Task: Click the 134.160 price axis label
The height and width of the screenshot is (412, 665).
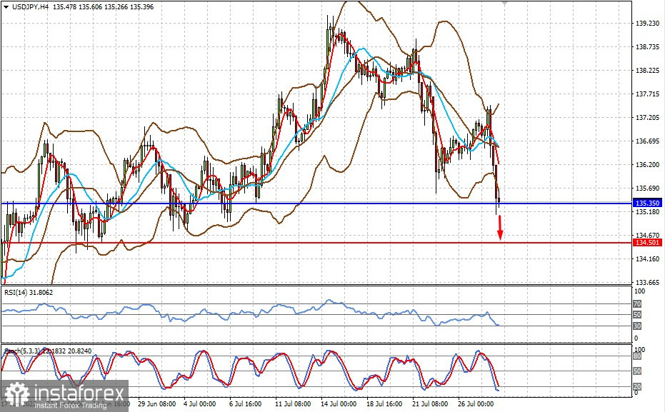Action: (x=647, y=258)
